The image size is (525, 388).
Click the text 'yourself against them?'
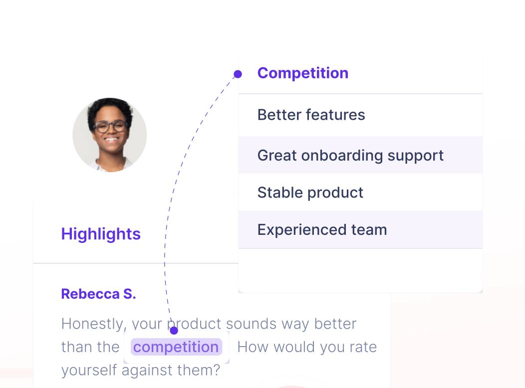(141, 370)
